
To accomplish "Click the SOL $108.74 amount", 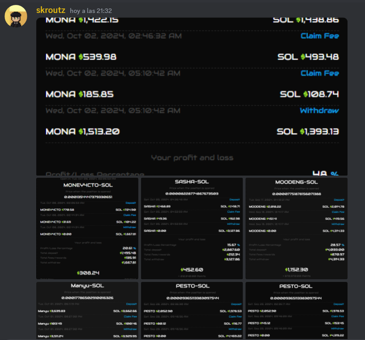I will (x=309, y=94).
